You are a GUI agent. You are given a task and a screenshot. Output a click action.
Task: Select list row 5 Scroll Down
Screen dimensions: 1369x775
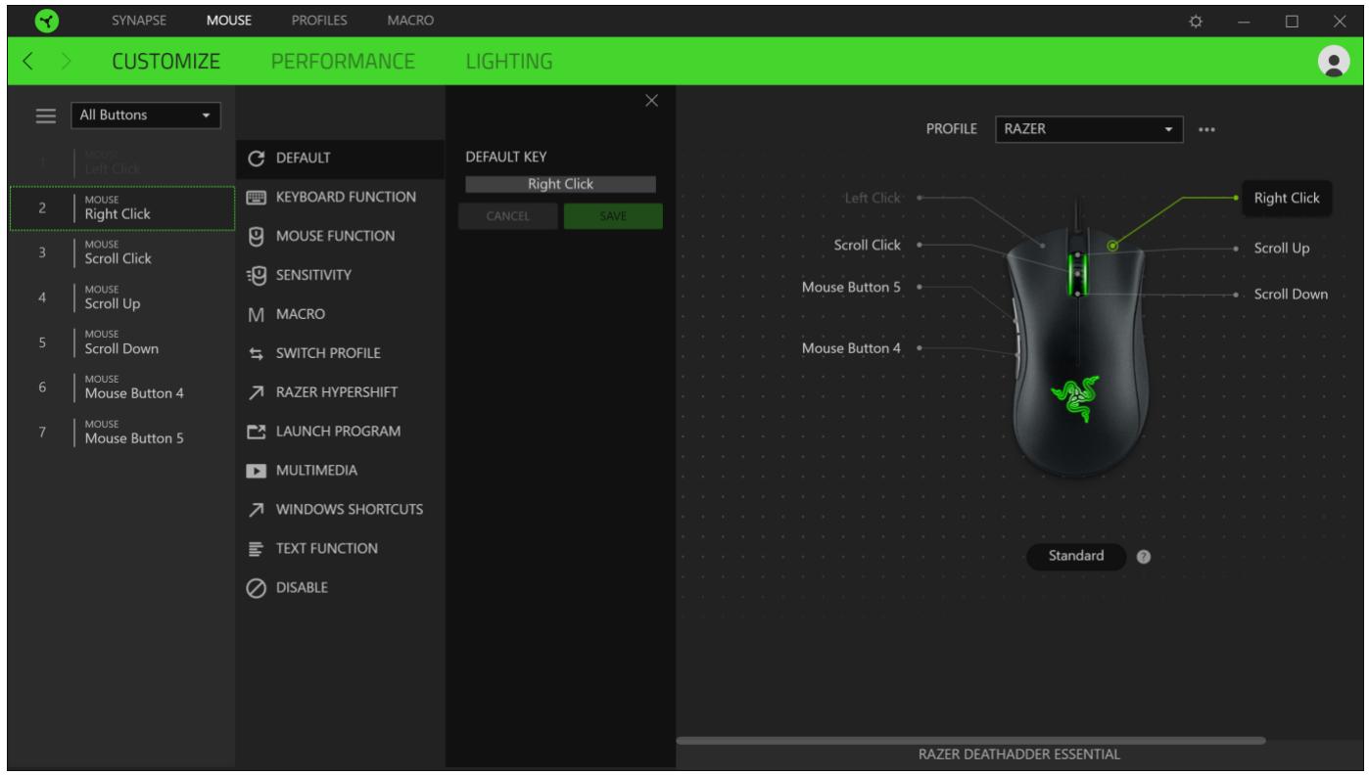[122, 342]
